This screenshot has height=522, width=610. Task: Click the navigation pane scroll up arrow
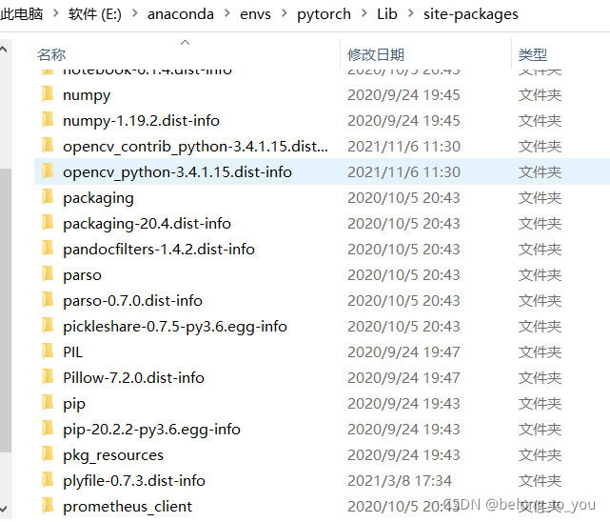tap(4, 50)
